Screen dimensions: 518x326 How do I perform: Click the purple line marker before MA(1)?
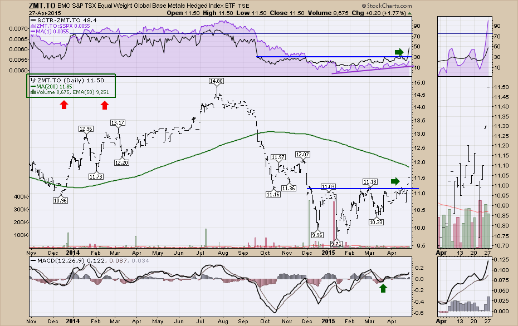pos(33,32)
